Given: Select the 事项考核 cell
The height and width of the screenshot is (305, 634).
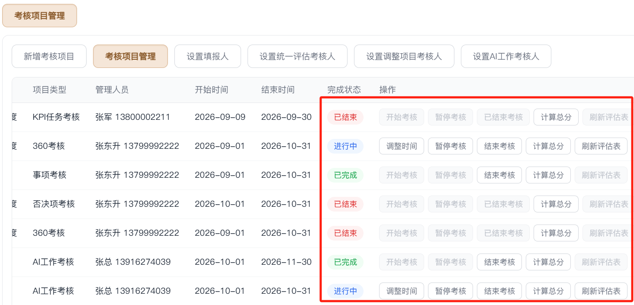Looking at the screenshot, I should tap(49, 175).
